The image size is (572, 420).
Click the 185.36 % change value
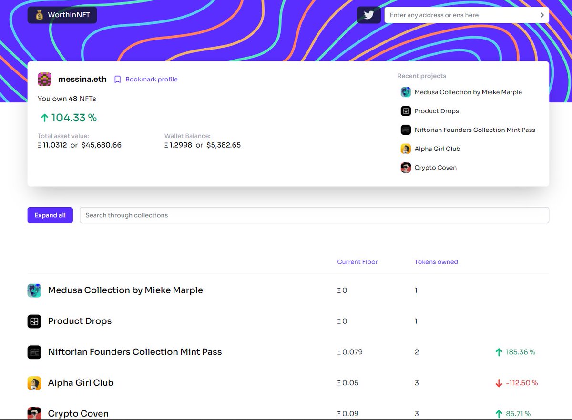pyautogui.click(x=521, y=352)
